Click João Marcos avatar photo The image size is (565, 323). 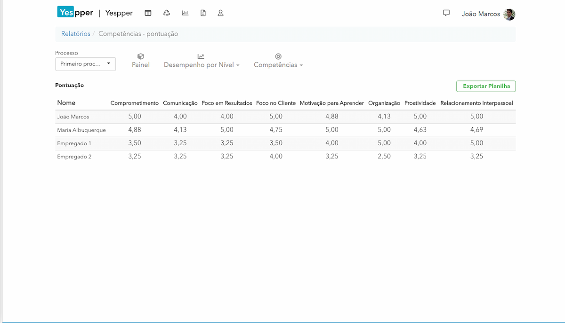click(x=509, y=14)
